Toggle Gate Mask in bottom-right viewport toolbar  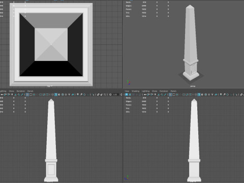point(180,95)
